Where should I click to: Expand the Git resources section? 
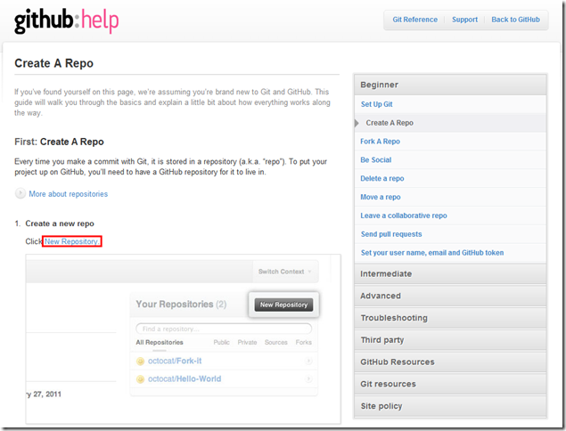pyautogui.click(x=450, y=384)
